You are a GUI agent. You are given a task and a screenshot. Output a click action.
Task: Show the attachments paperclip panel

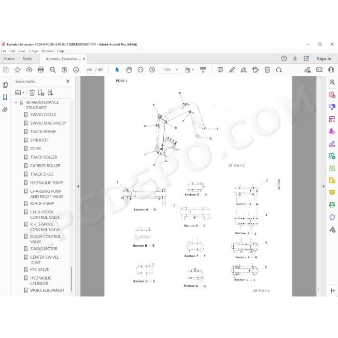[5, 110]
